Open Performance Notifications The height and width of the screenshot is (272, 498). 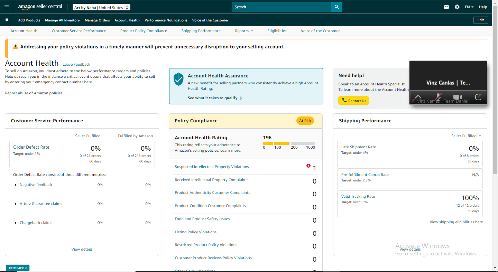pyautogui.click(x=166, y=20)
